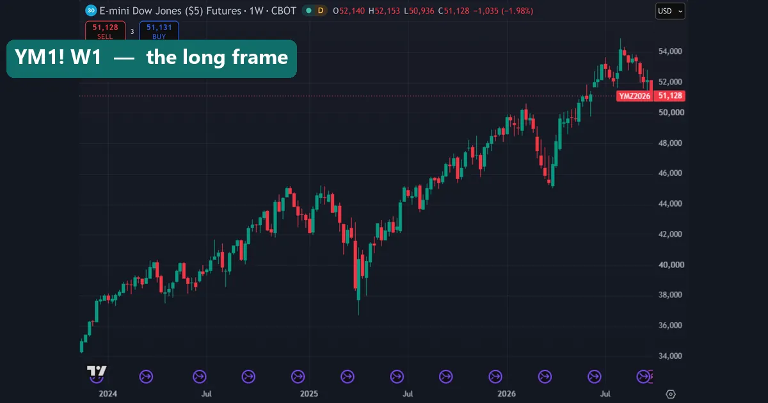Click the 44,000 price axis label
768x403 pixels.
(x=670, y=204)
